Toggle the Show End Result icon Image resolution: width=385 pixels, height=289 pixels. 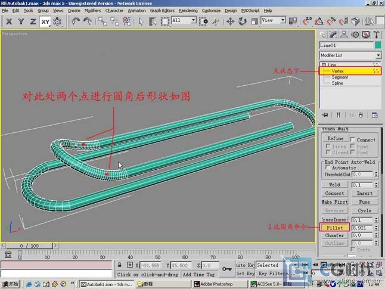click(339, 115)
